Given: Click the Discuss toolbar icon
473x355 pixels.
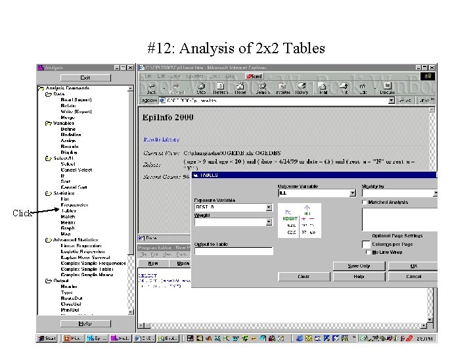Looking at the screenshot, I should point(388,89).
